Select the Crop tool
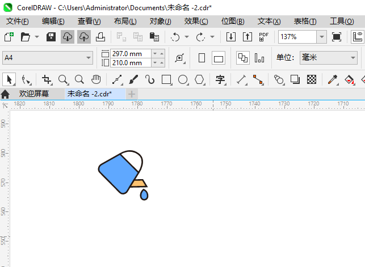The image size is (365, 267). click(x=47, y=80)
